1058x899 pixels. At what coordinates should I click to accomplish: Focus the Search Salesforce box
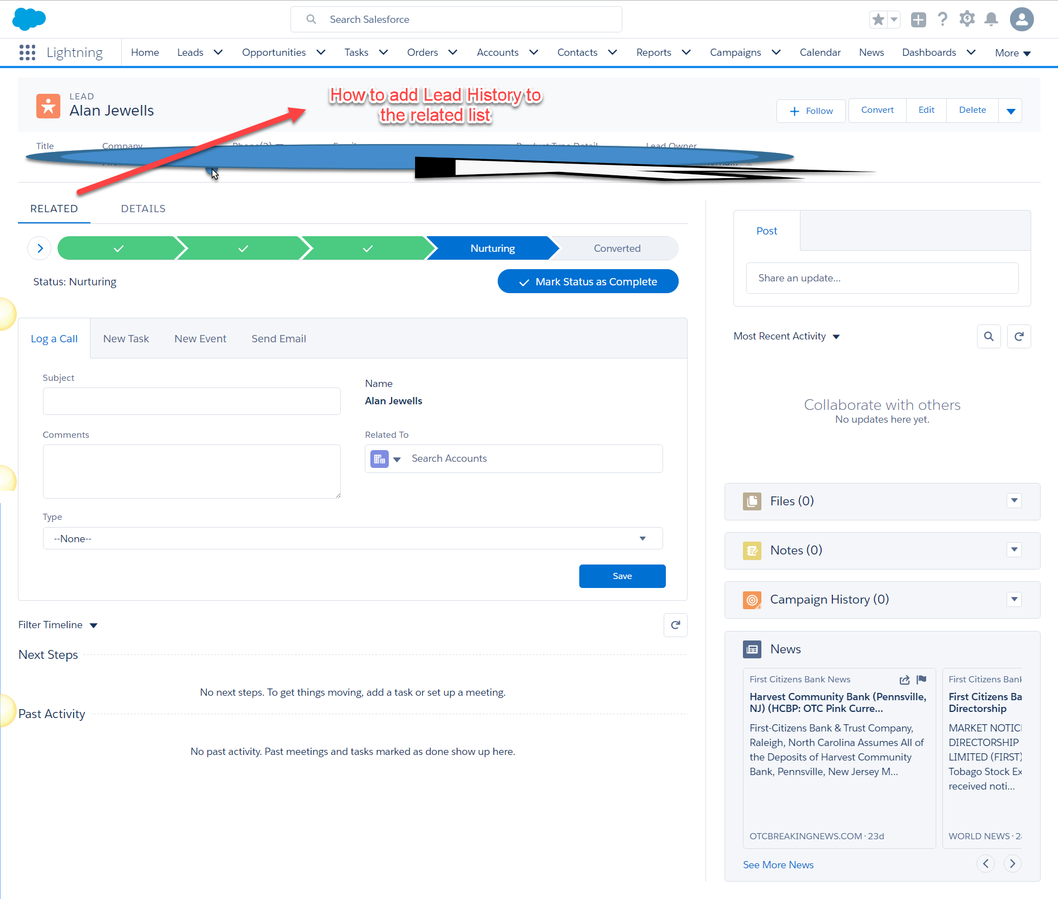point(456,20)
